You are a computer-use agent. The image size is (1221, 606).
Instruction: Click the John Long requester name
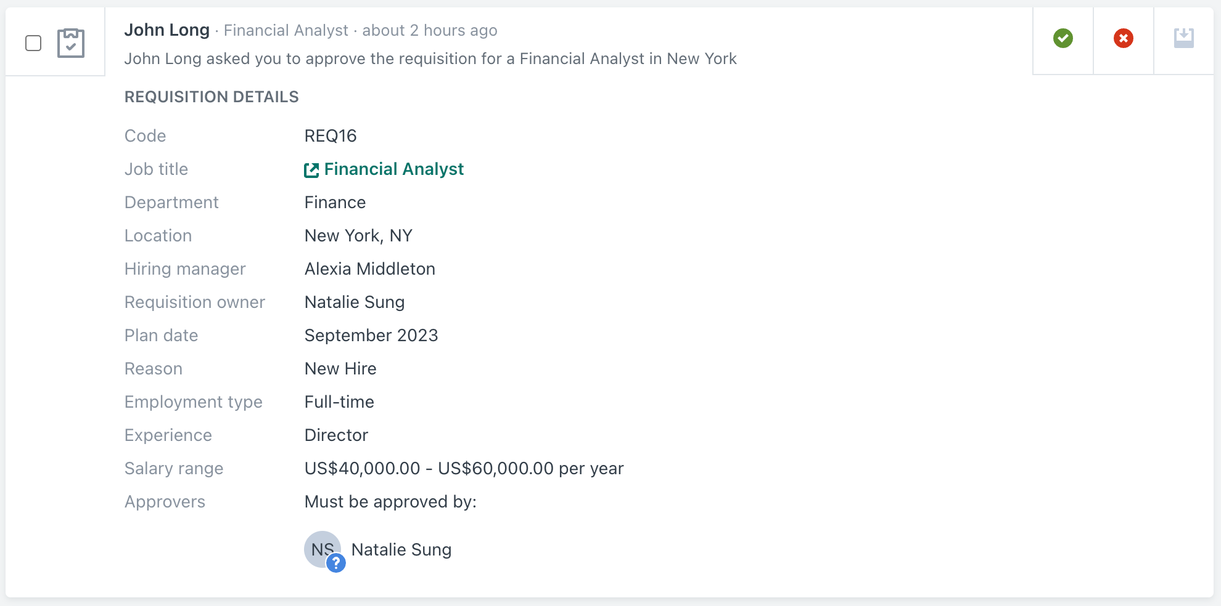[x=166, y=30]
